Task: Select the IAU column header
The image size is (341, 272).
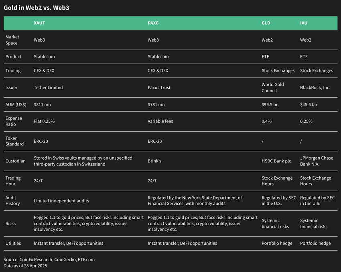Action: pyautogui.click(x=304, y=23)
